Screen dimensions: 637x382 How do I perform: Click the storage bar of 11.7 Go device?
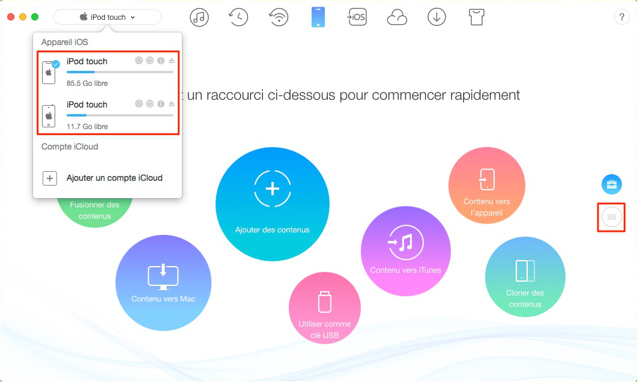[x=120, y=115]
